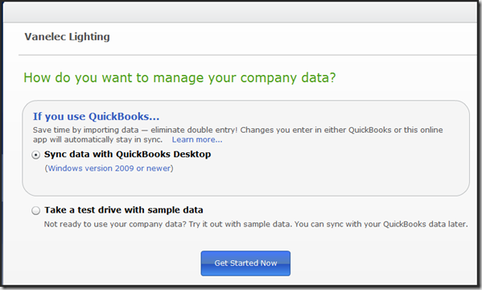The image size is (482, 290).
Task: Click the app will automatically stay in sync text
Action: (97, 139)
